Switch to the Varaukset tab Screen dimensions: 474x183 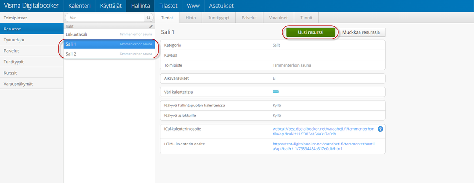(x=278, y=18)
